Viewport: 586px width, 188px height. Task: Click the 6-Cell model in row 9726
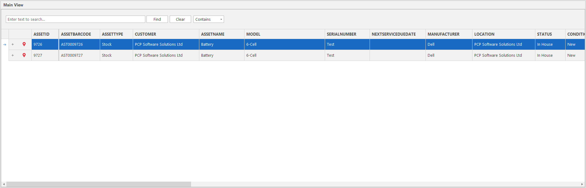pyautogui.click(x=284, y=44)
